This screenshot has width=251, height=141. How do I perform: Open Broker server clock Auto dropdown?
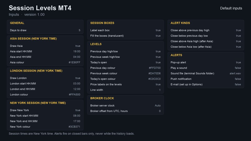[x=157, y=105]
